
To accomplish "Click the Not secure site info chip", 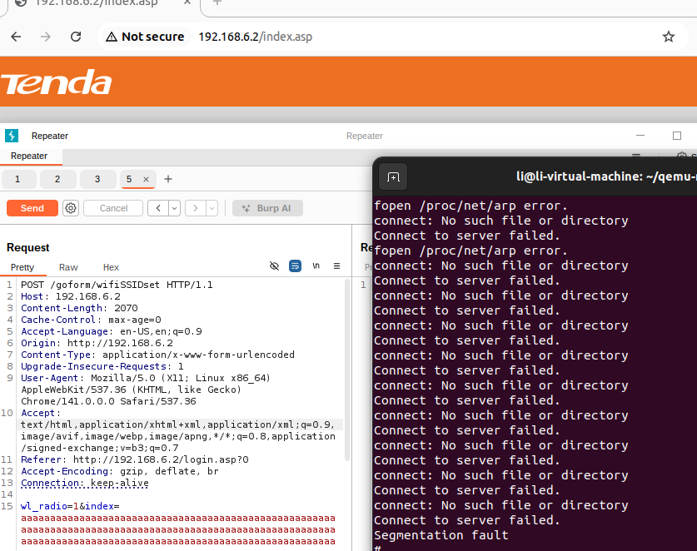I will [x=143, y=37].
